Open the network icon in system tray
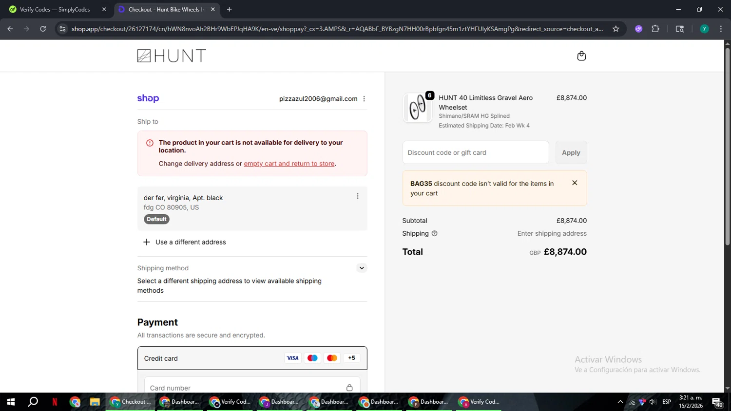The width and height of the screenshot is (731, 411). pos(632,402)
